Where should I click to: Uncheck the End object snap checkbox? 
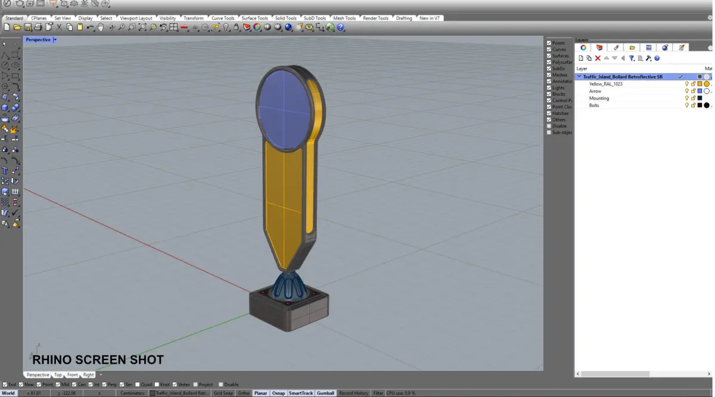pos(5,385)
